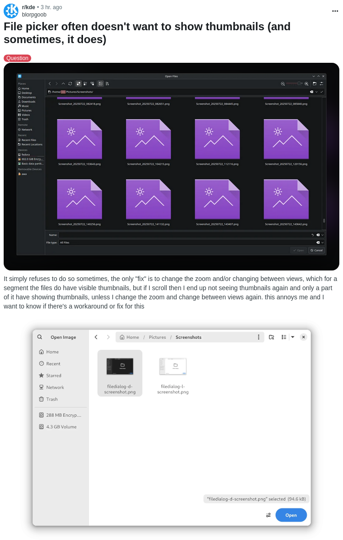This screenshot has height=540, width=343.
Task: Select Documents in KDE Places sidebar
Action: [27, 98]
